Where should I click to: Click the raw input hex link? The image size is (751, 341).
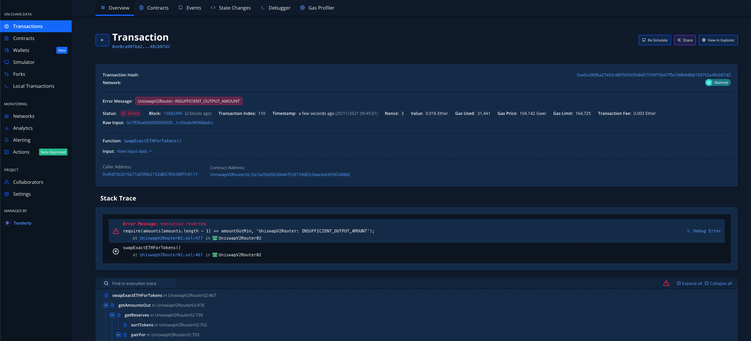tap(170, 123)
